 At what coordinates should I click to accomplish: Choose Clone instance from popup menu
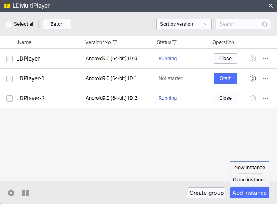(x=249, y=179)
